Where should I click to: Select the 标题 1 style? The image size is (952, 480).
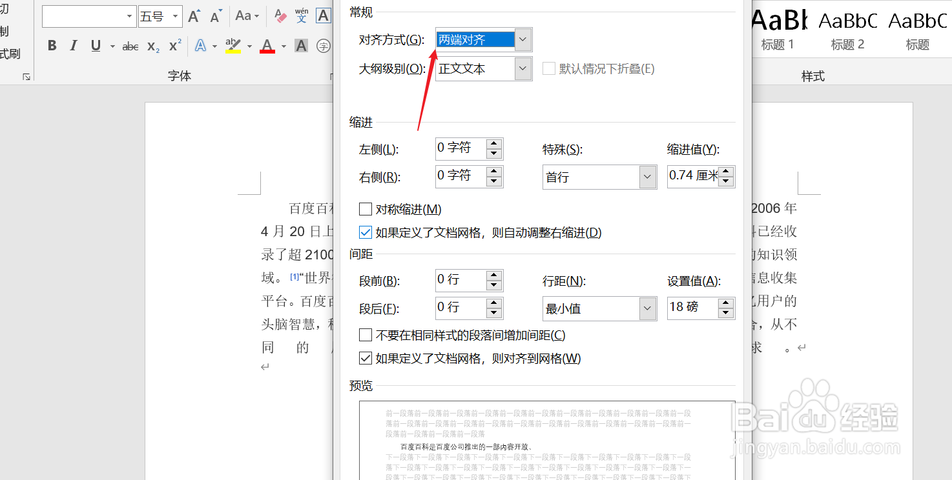pos(778,30)
